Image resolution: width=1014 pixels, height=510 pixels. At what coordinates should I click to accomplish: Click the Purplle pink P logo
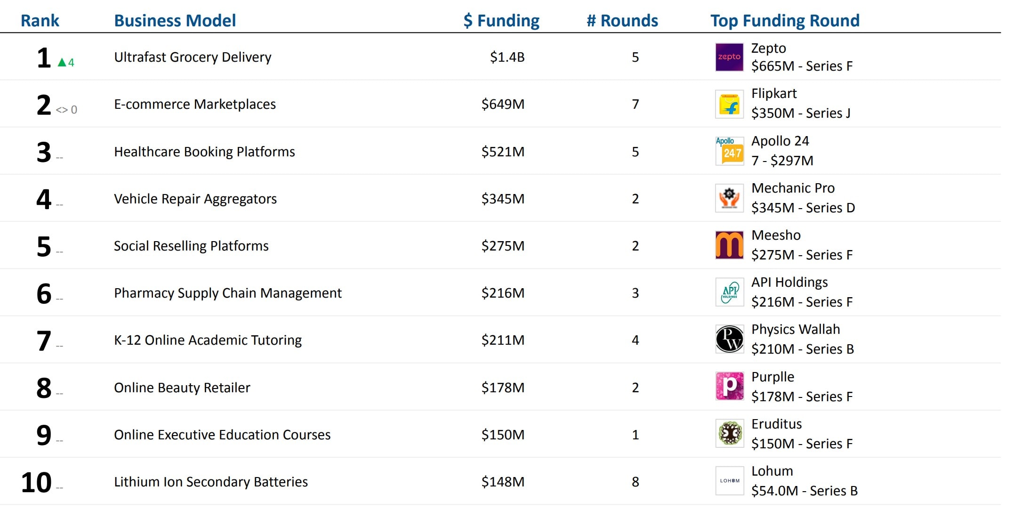tap(729, 387)
